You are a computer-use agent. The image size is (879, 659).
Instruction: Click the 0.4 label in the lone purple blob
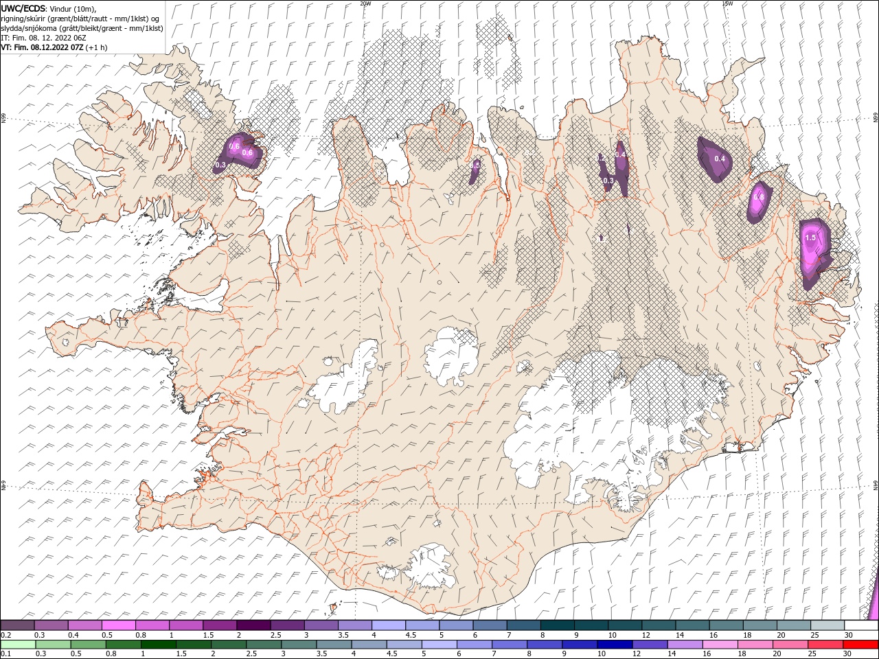tap(720, 159)
